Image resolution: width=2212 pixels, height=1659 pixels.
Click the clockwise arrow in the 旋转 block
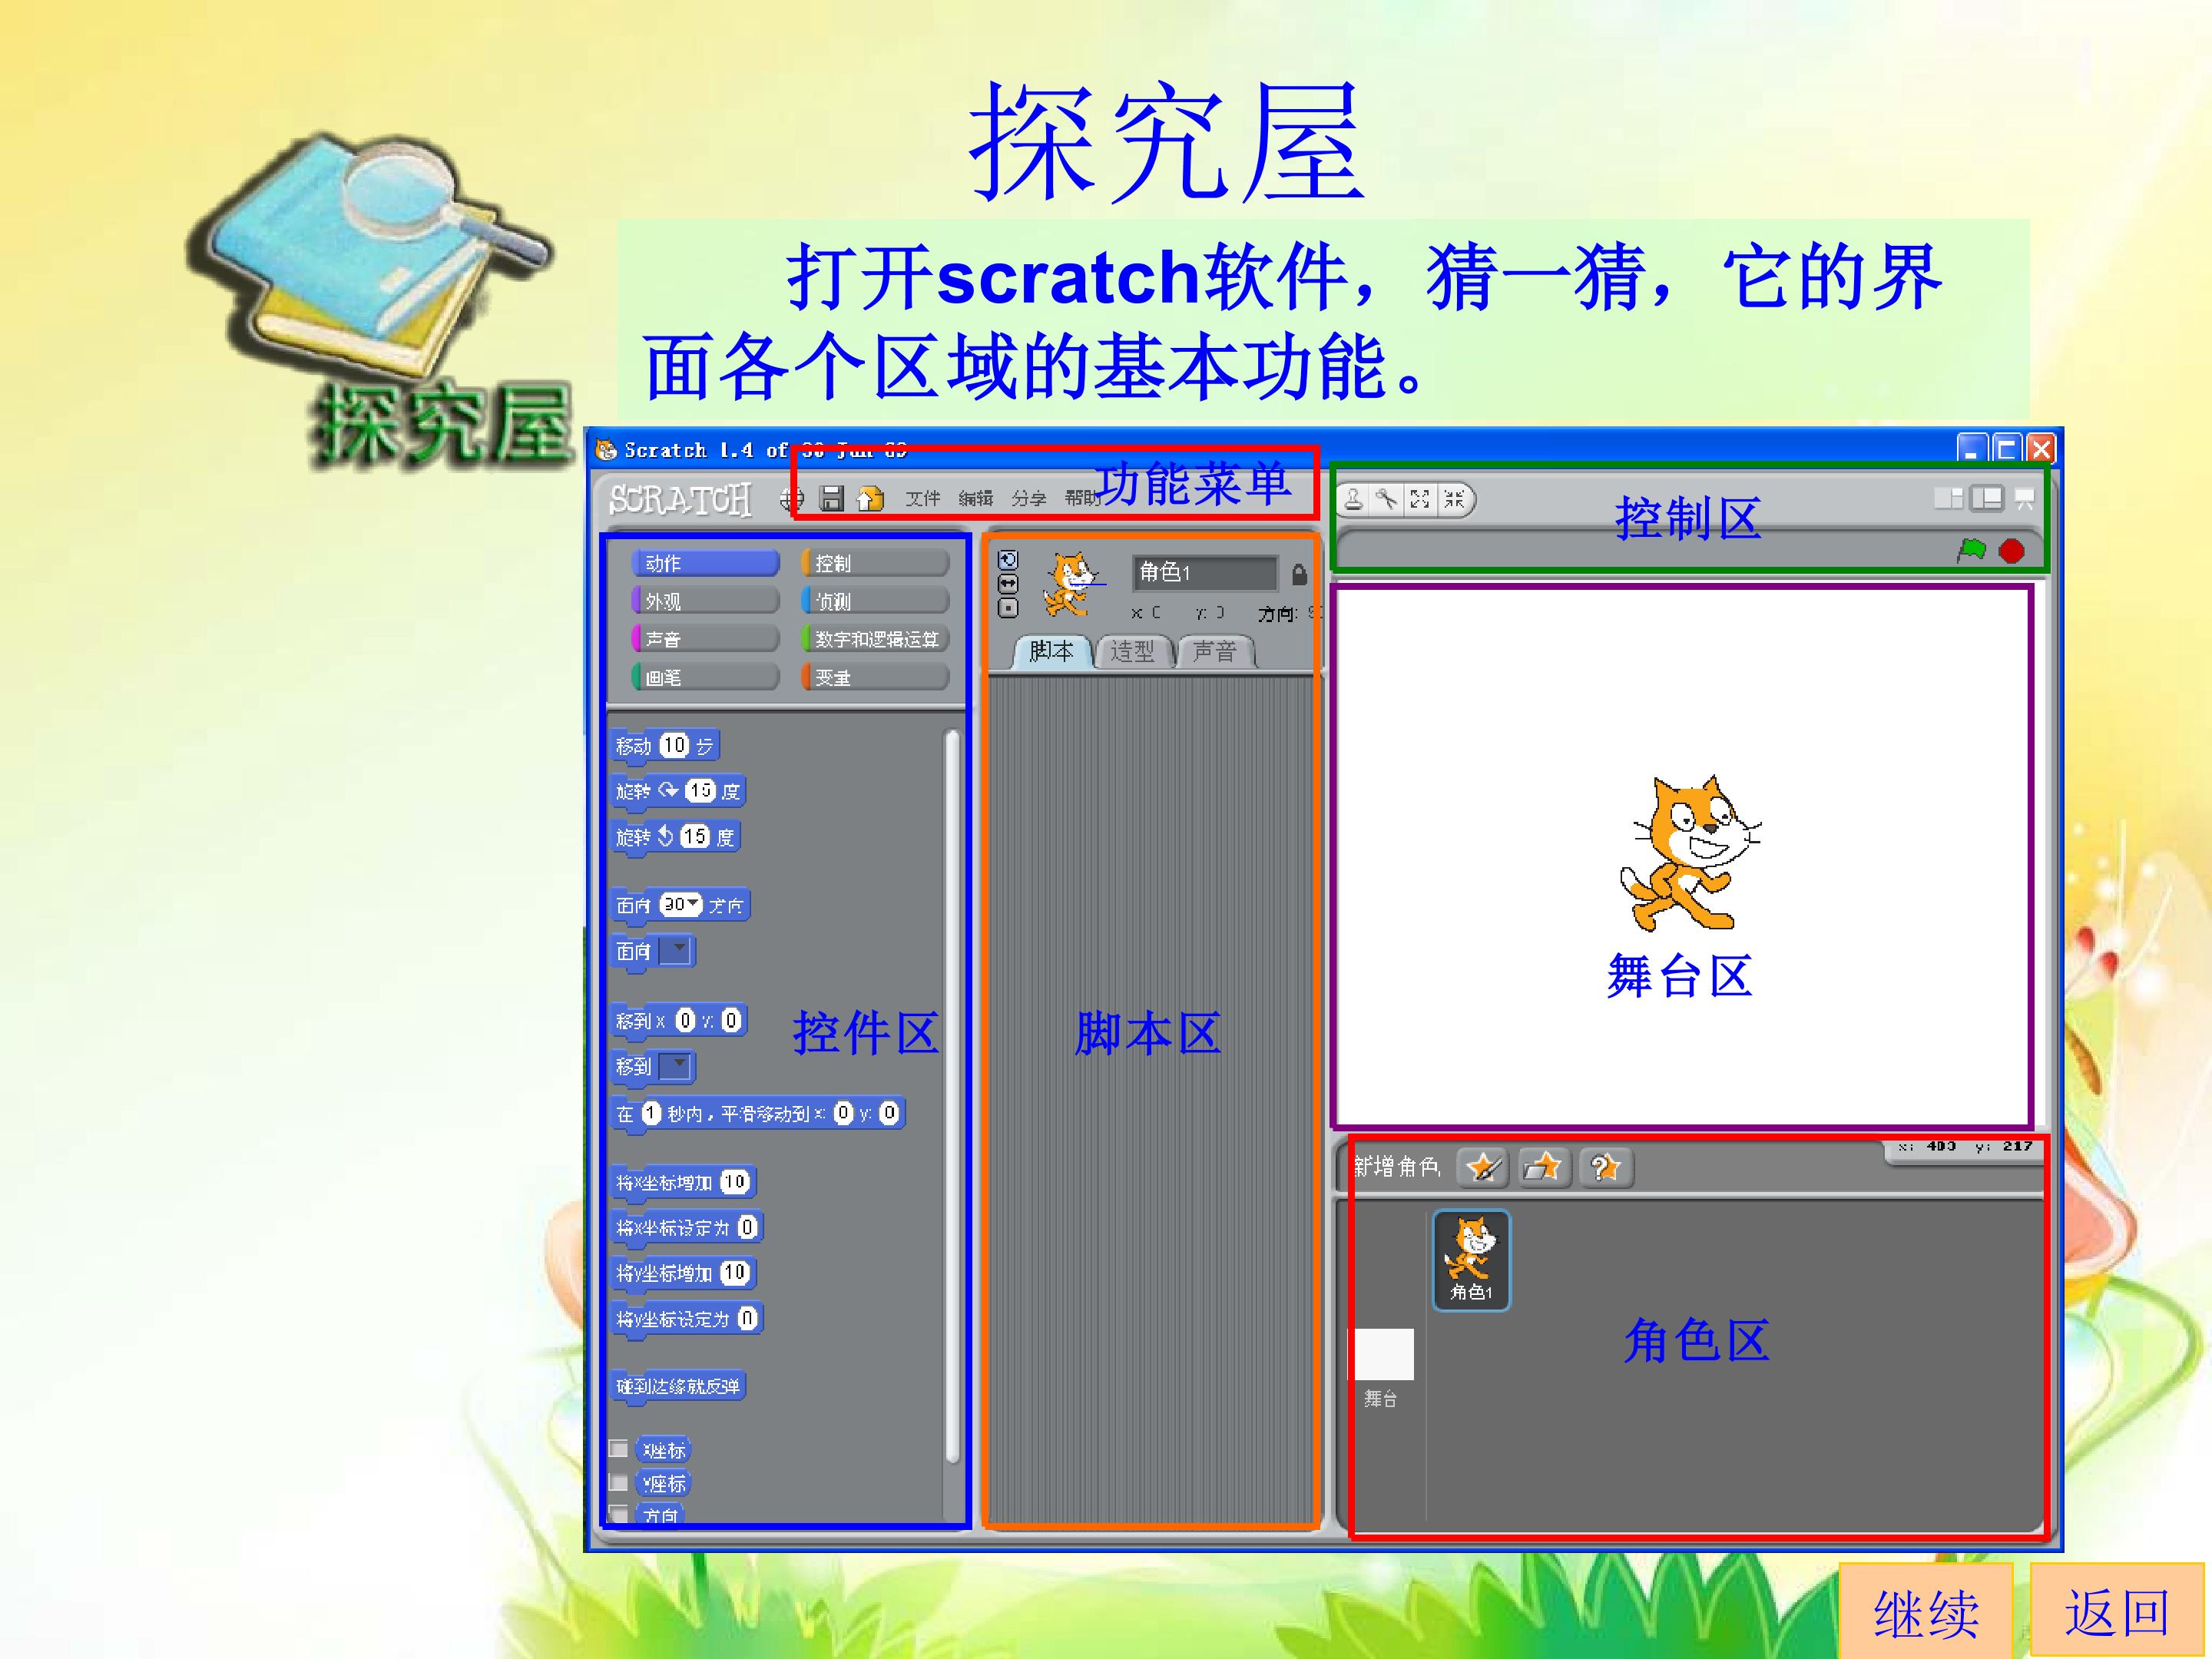pos(668,791)
